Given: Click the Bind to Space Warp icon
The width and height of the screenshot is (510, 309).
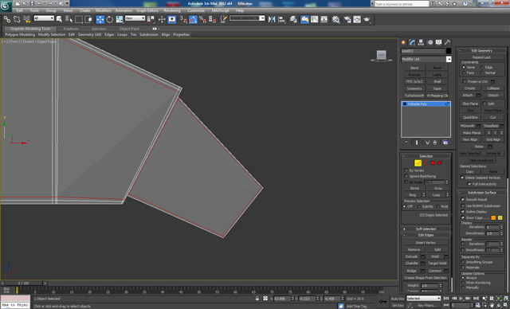Looking at the screenshot, I should click(26, 19).
